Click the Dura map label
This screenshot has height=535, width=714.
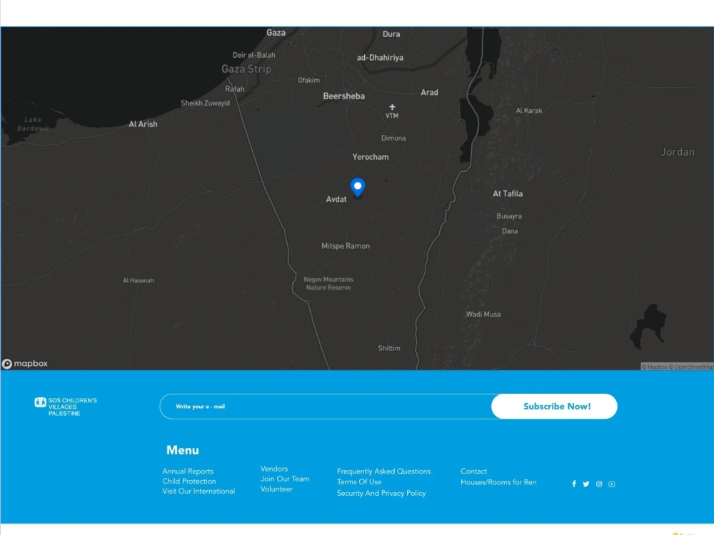pyautogui.click(x=391, y=34)
